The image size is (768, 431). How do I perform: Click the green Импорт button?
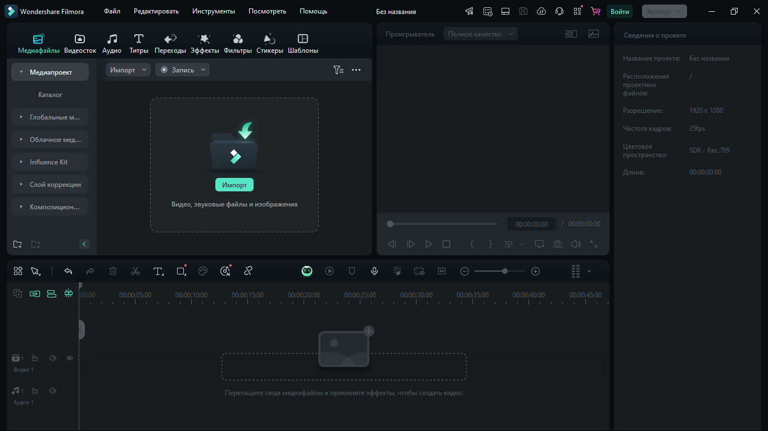coord(234,185)
